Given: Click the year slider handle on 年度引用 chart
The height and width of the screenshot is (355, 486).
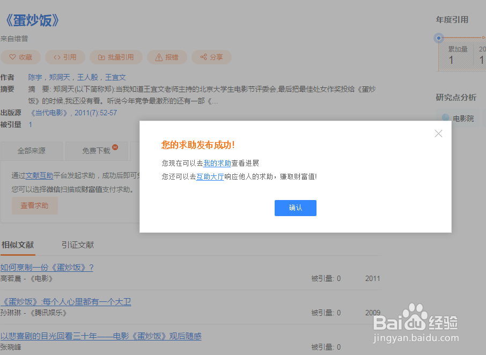Looking at the screenshot, I should click(438, 38).
